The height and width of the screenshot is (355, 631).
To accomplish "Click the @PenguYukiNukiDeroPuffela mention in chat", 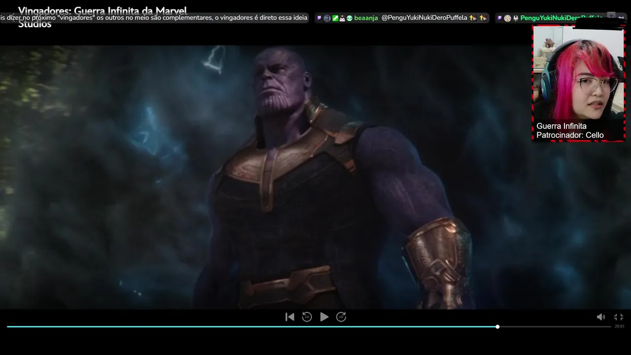I will tap(424, 18).
